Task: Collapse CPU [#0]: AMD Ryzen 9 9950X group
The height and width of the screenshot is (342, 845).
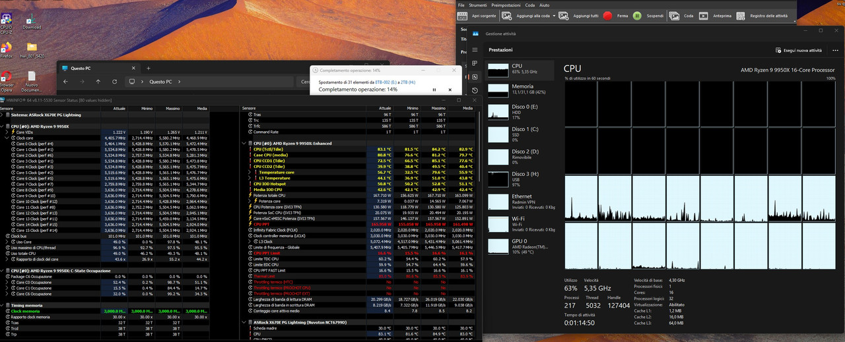Action: [3, 126]
